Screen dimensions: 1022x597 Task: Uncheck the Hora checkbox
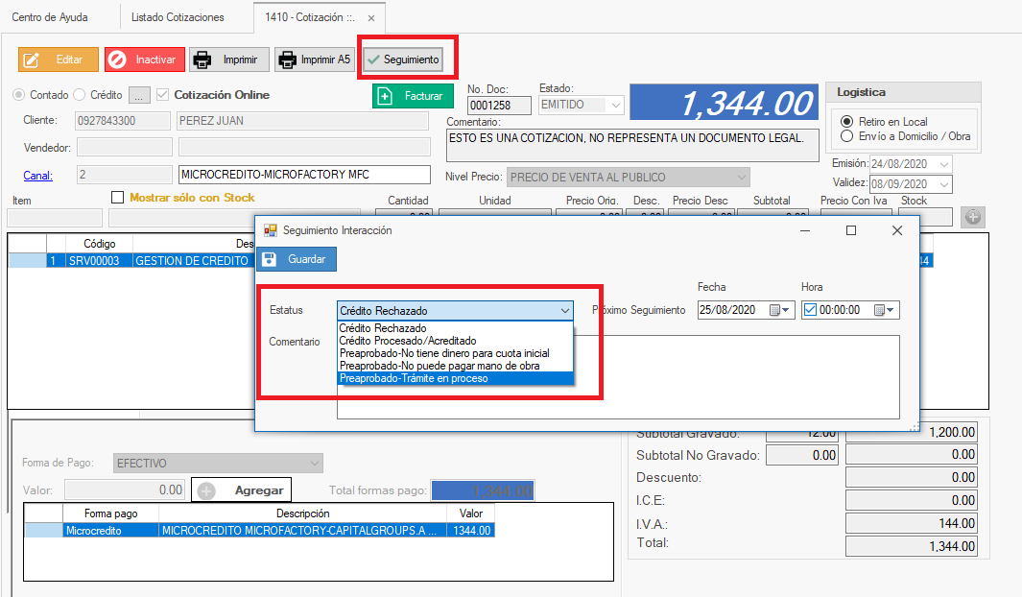810,310
